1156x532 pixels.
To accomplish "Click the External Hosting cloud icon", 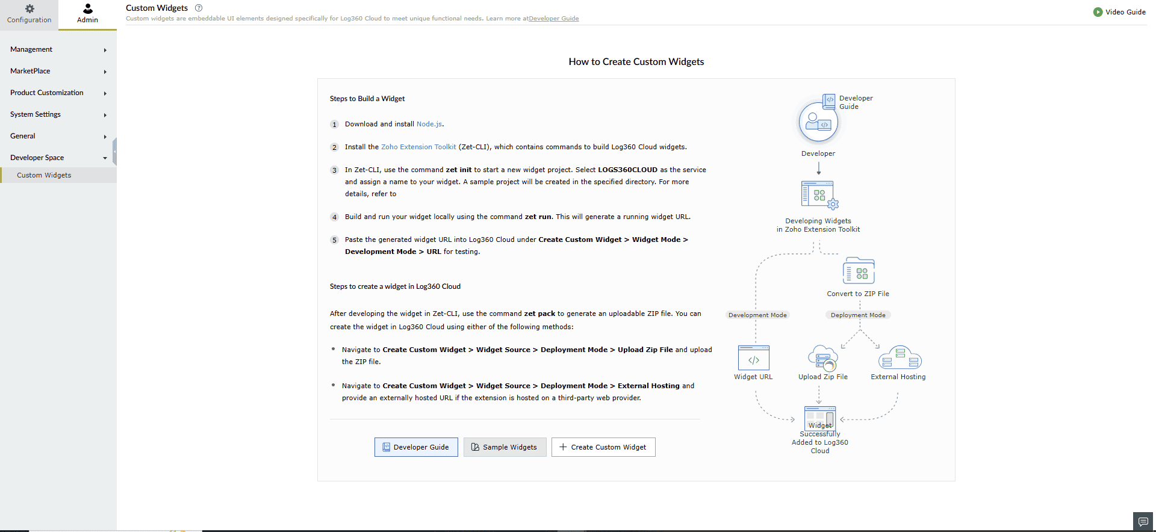I will pos(900,357).
